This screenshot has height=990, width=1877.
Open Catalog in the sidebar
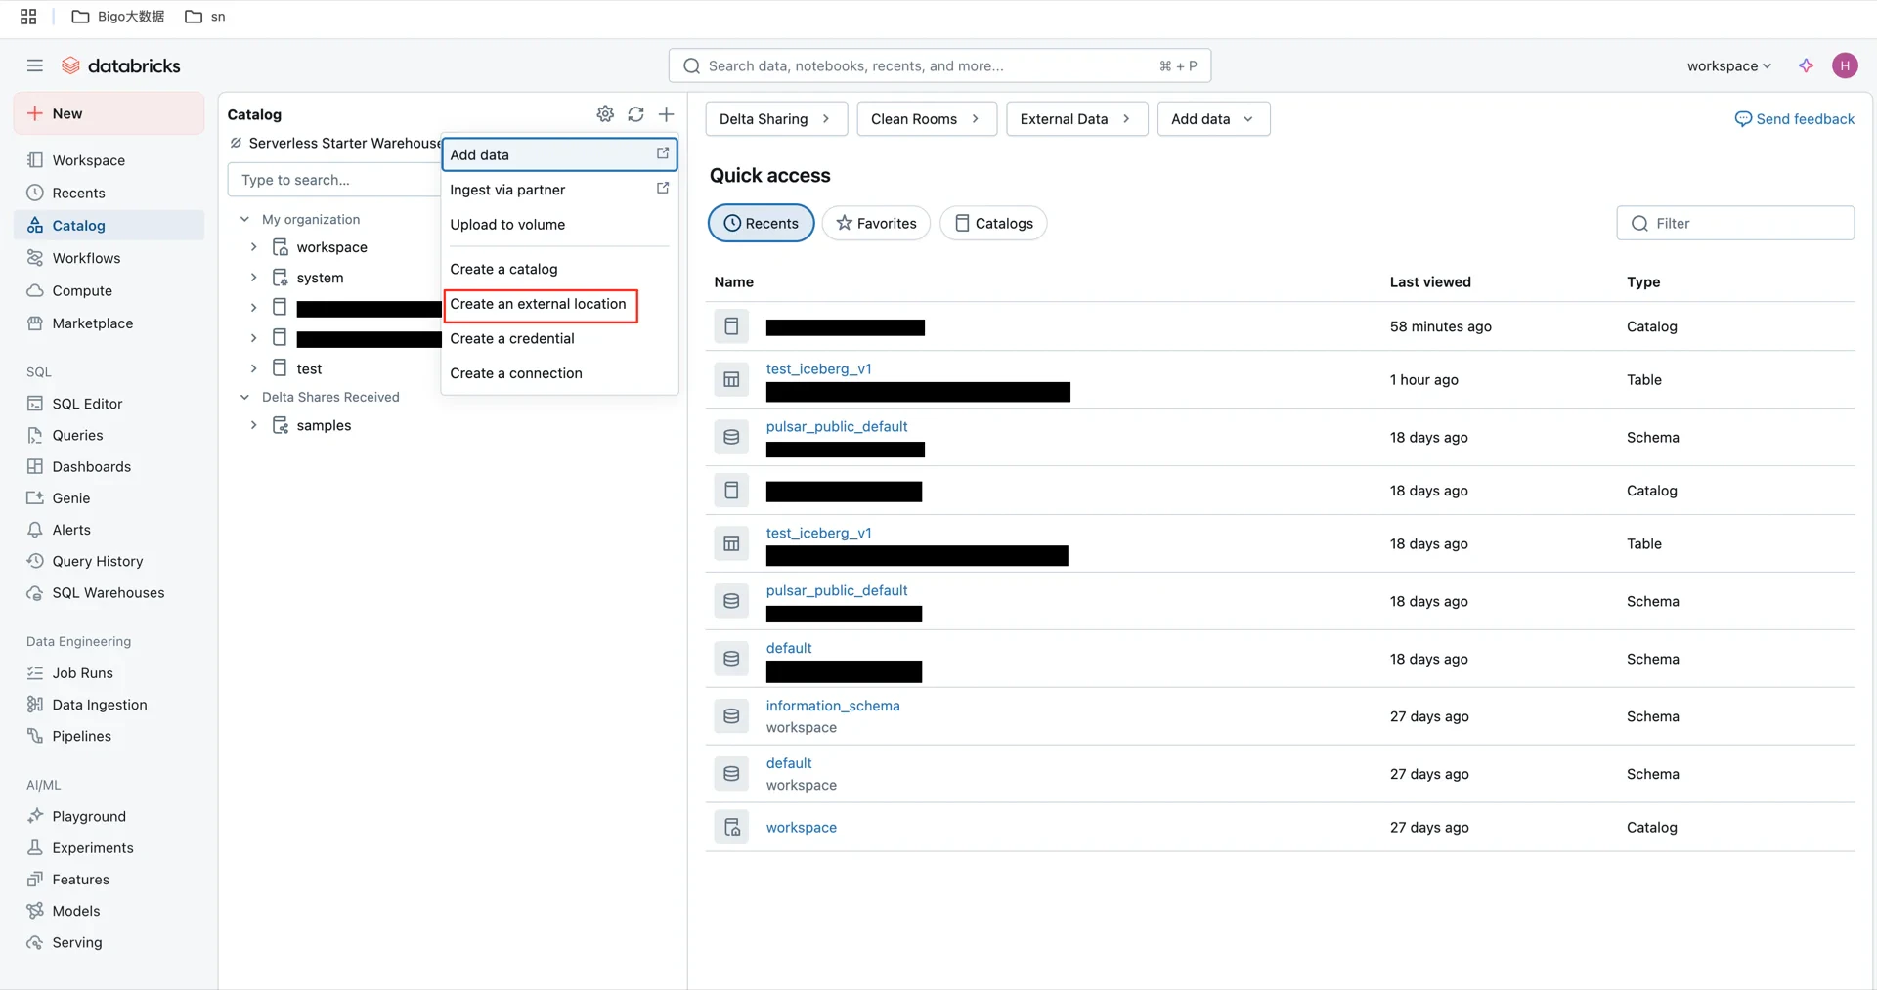coord(109,225)
